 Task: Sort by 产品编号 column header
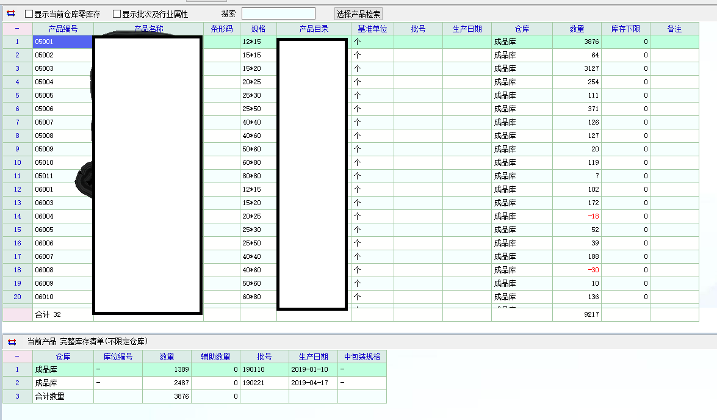pyautogui.click(x=63, y=29)
